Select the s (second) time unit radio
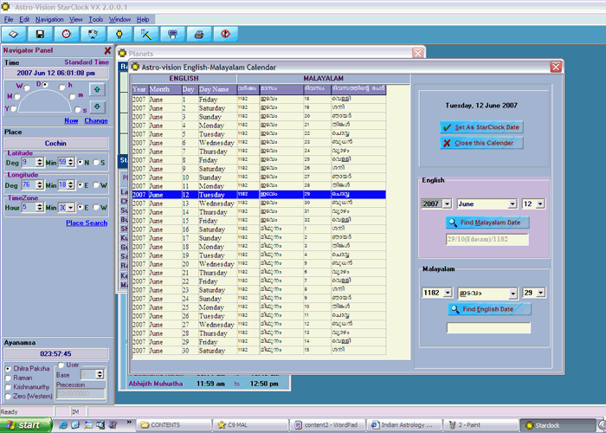This screenshot has width=606, height=433. tap(77, 109)
